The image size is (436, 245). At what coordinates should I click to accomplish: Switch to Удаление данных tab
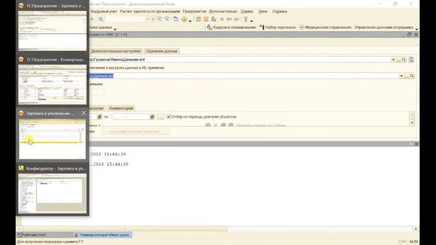pyautogui.click(x=161, y=51)
